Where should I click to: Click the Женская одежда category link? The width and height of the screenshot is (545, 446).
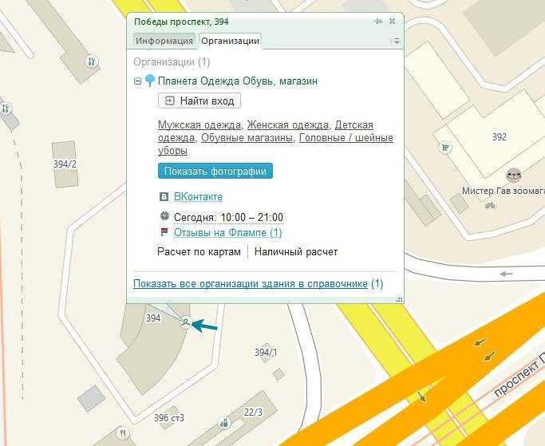(288, 125)
